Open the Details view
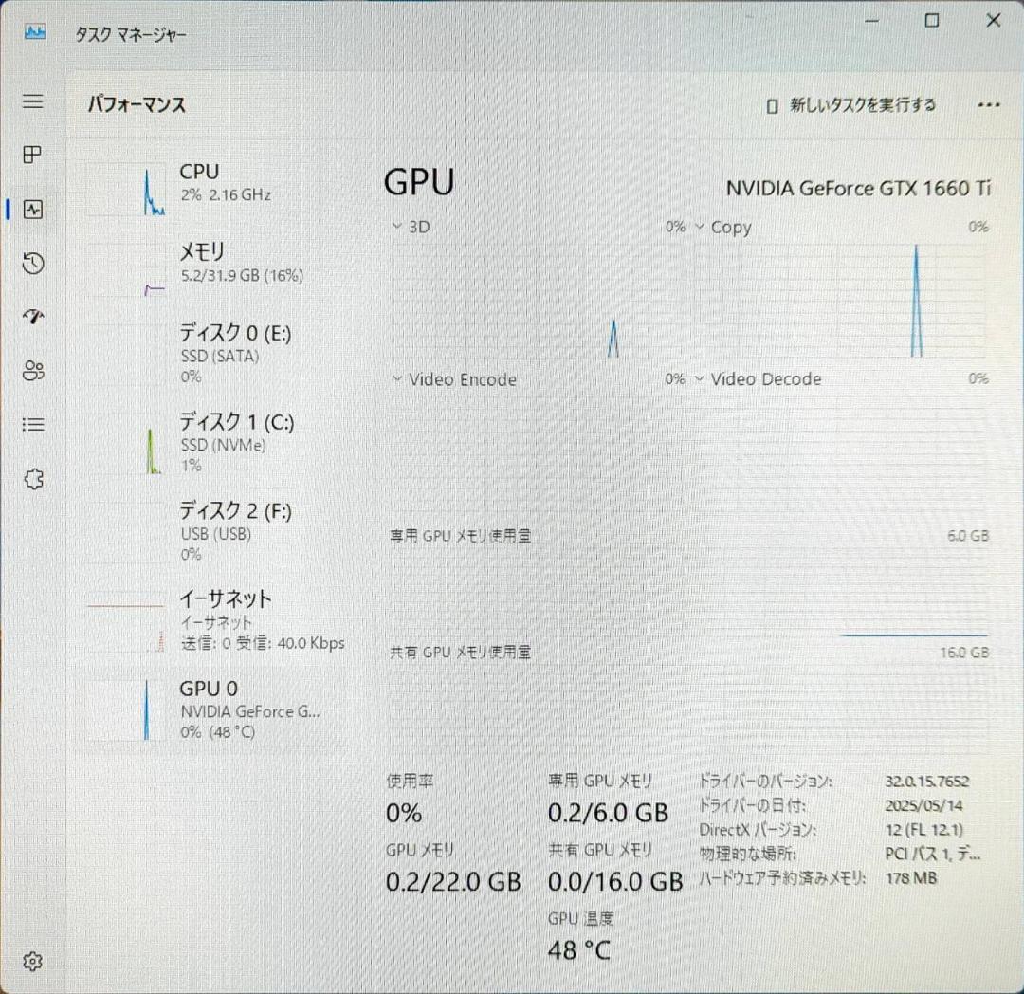 [32, 424]
